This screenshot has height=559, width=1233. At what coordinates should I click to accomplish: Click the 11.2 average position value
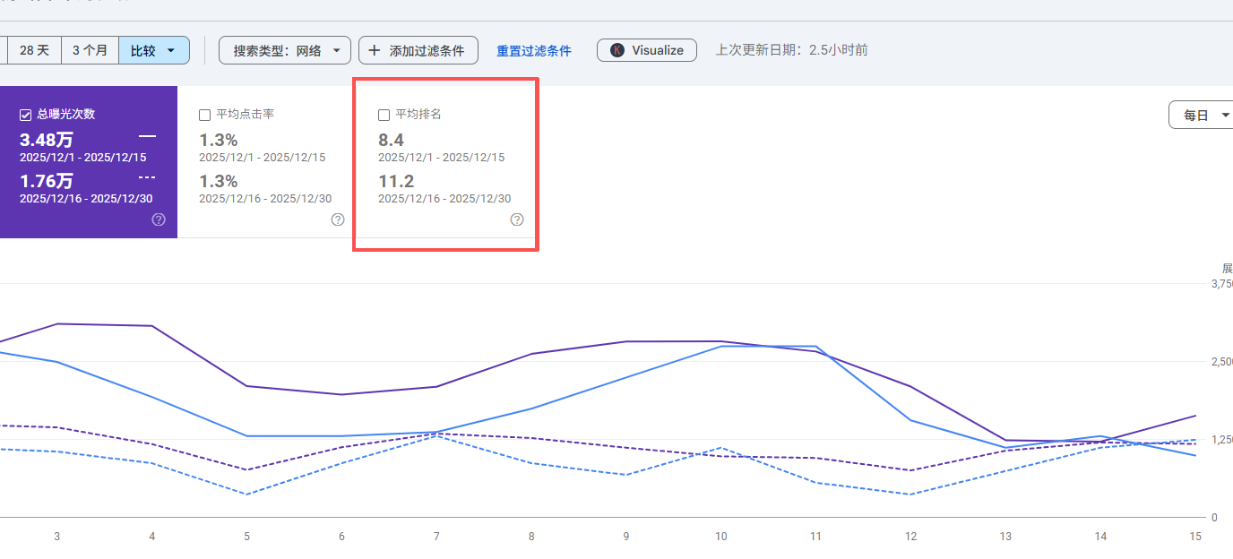(396, 181)
